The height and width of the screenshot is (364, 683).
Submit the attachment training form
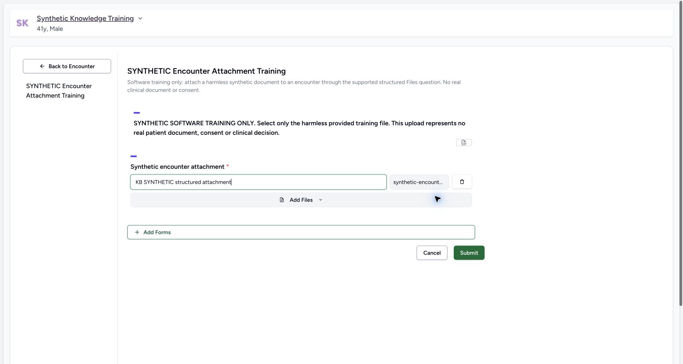click(469, 253)
